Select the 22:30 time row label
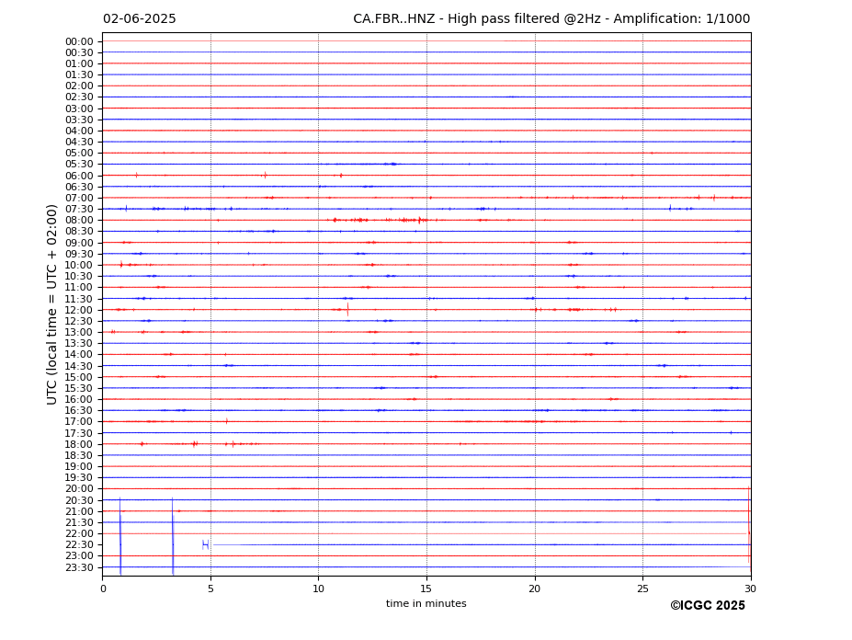 click(x=79, y=545)
